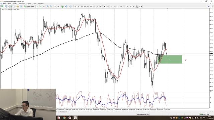Image resolution: width=214 pixels, height=120 pixels.
Task: Click the search magnifier icon
Action: point(209,6)
